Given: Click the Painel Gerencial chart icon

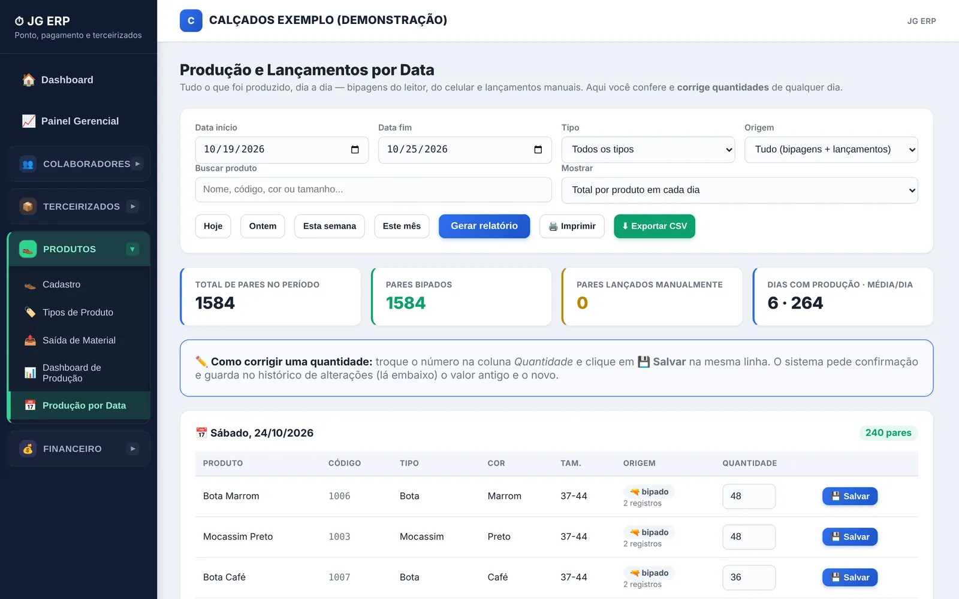Looking at the screenshot, I should 29,121.
